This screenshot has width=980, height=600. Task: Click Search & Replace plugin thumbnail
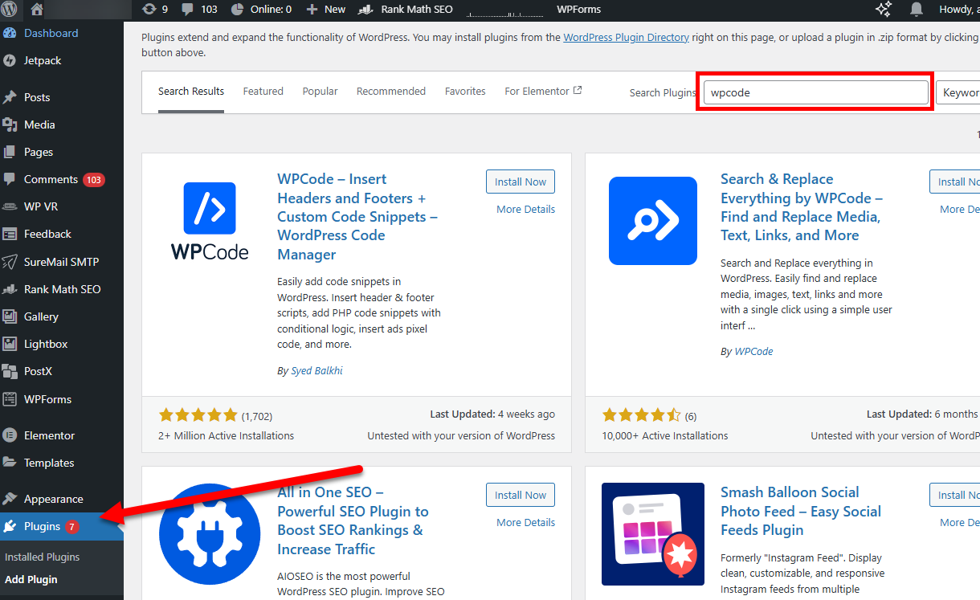coord(653,221)
